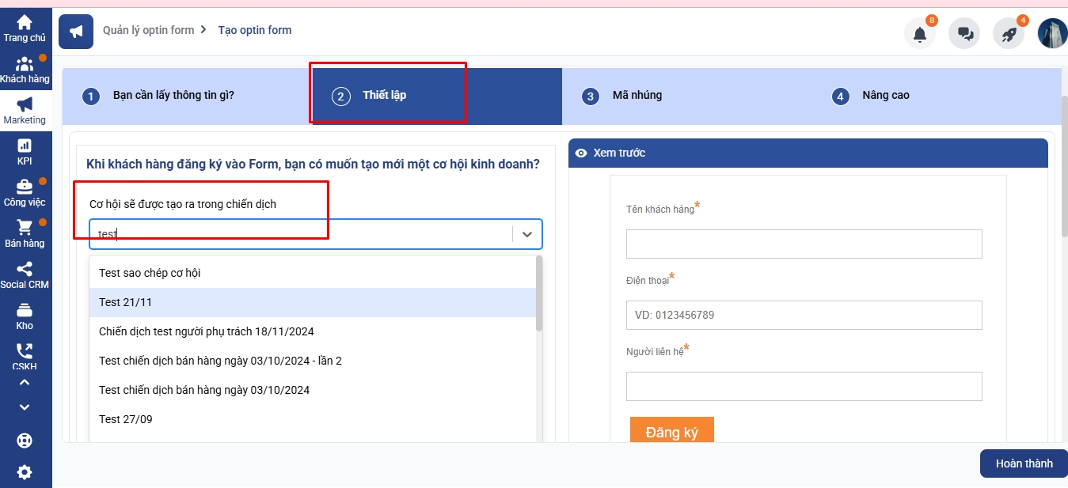Click the rocket icon in header
This screenshot has height=488, width=1068.
[x=1009, y=34]
